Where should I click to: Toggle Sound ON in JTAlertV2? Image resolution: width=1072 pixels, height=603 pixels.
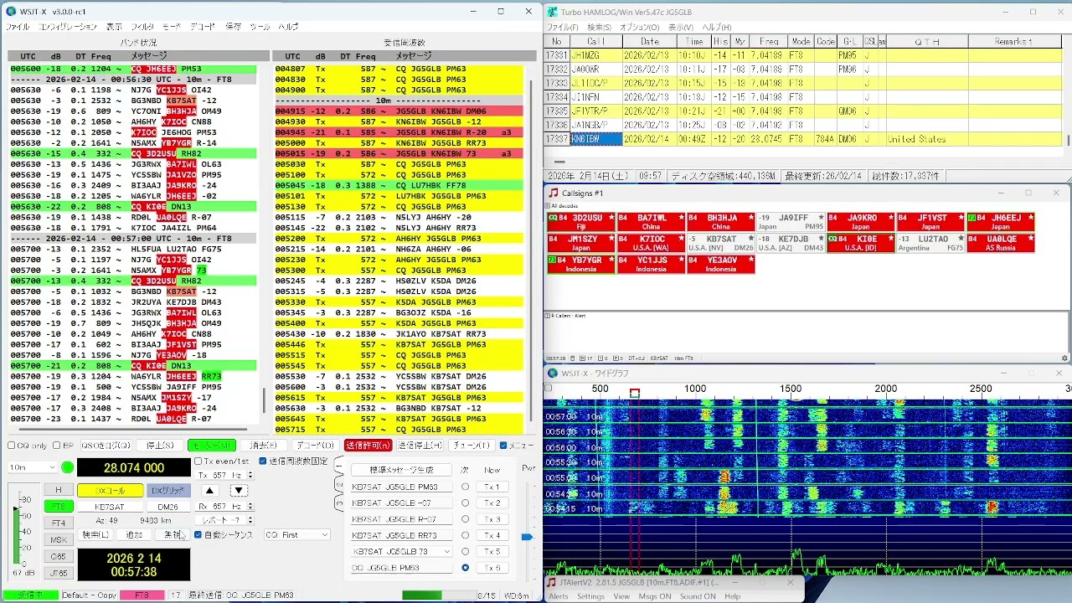point(698,596)
